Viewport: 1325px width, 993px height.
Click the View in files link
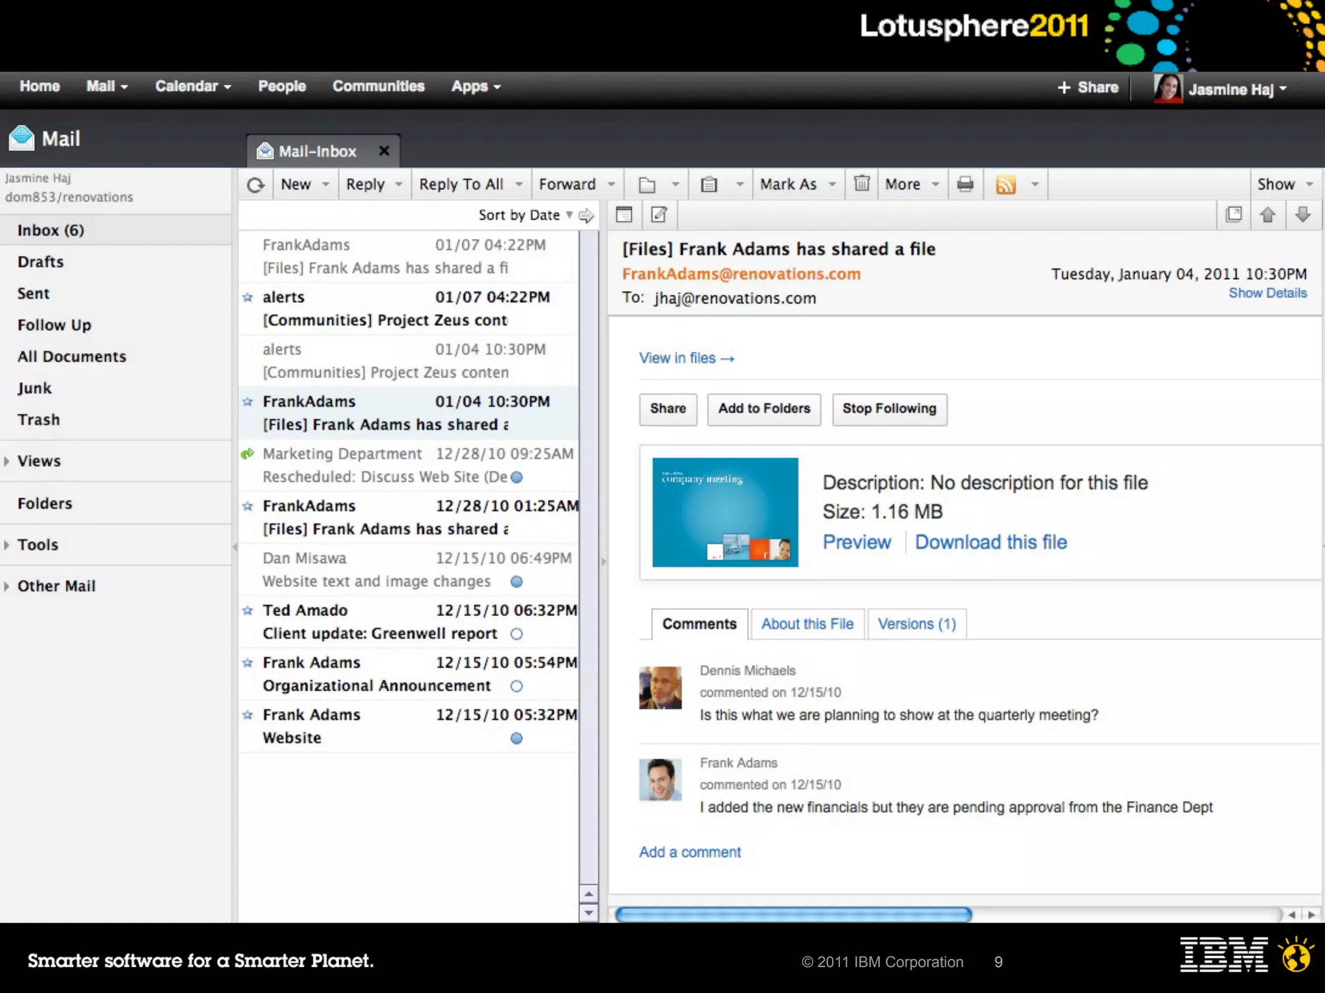point(686,358)
